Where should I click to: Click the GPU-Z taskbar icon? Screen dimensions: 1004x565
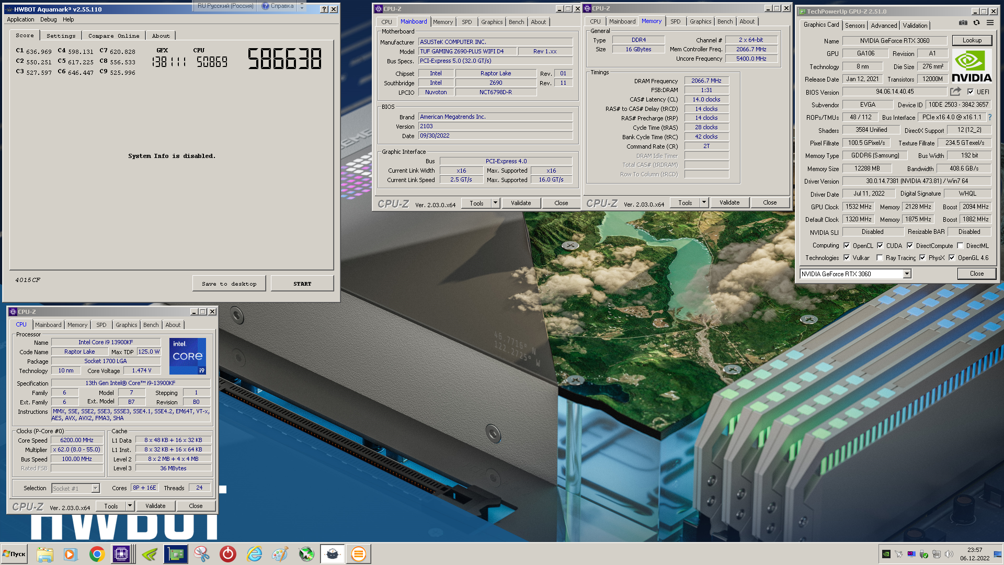pyautogui.click(x=176, y=554)
